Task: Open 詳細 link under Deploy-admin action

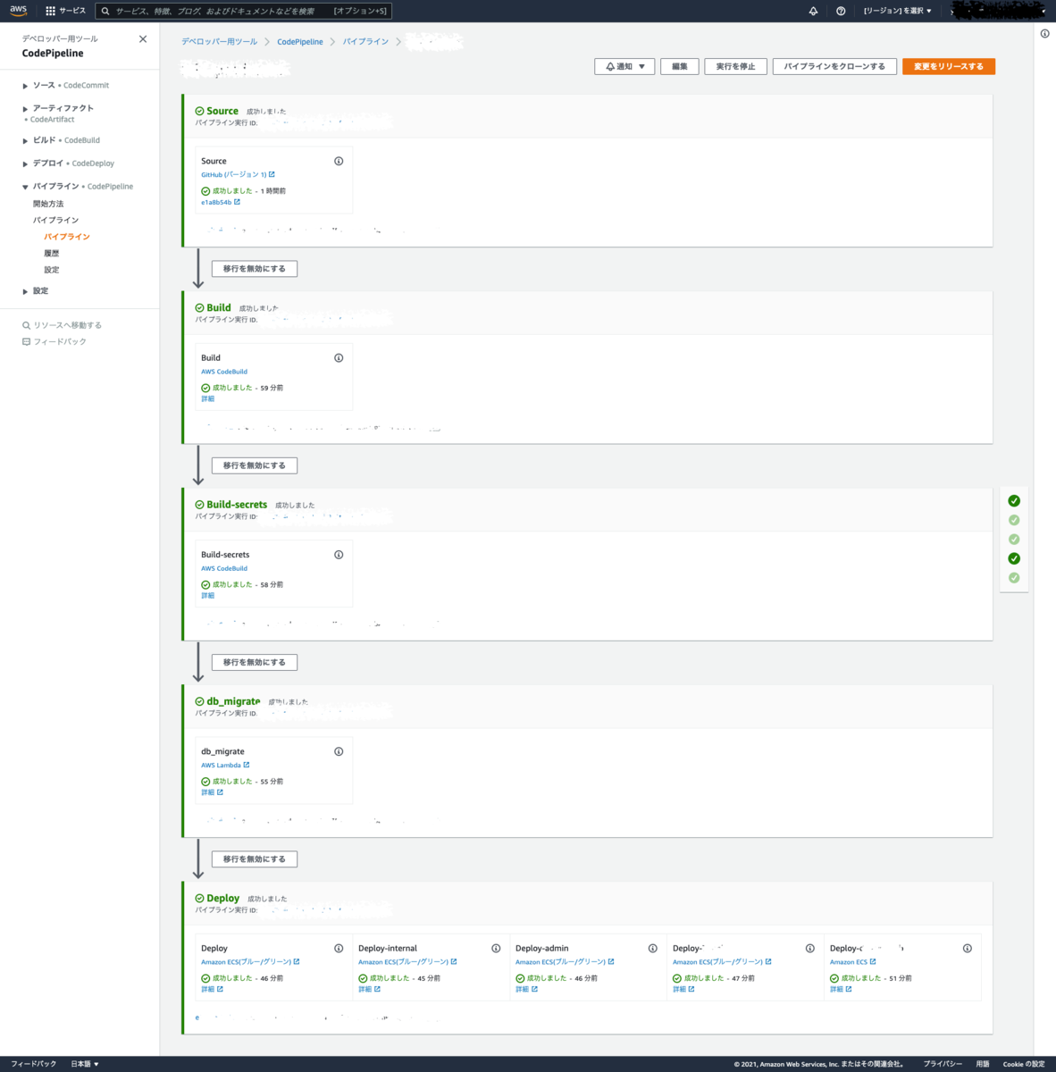Action: 526,989
